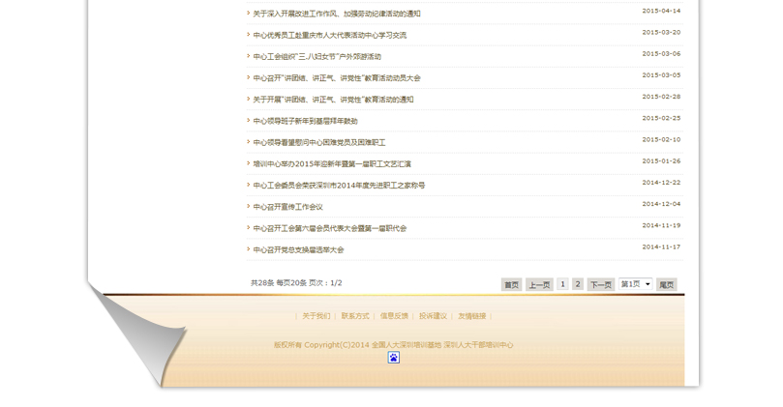
Task: Open article 中心工会组织"三.八妇女节"户外郊游活动
Action: point(316,57)
